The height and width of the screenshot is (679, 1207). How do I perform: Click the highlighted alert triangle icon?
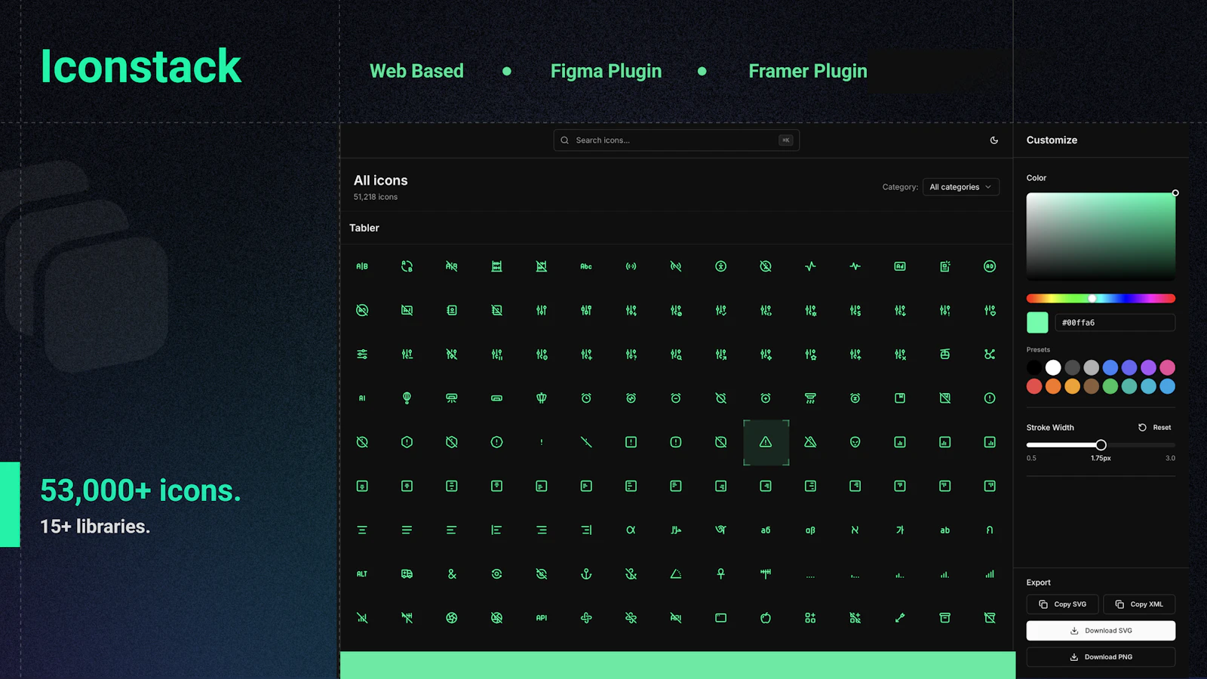[x=766, y=442]
